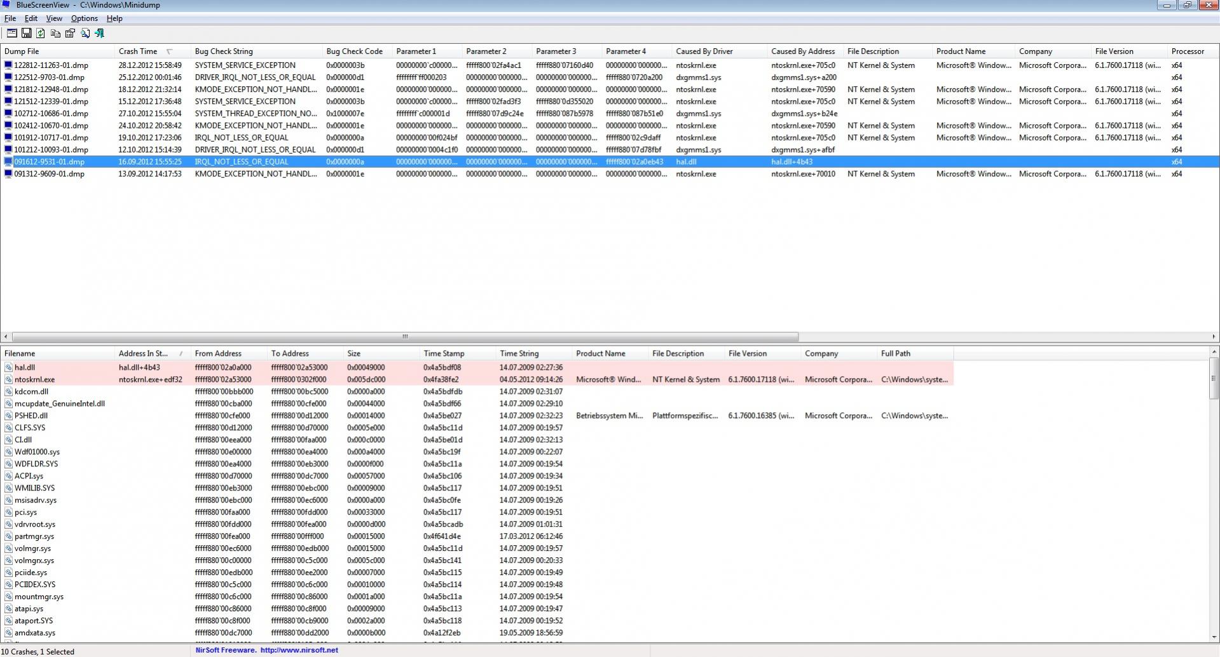Click file icon beside kdcom.dll
The height and width of the screenshot is (657, 1220).
[8, 391]
